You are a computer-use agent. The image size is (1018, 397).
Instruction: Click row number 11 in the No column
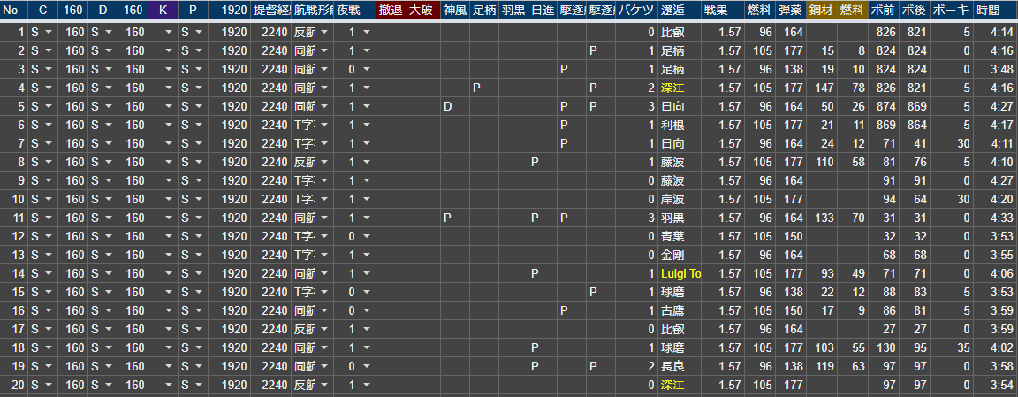click(x=13, y=218)
